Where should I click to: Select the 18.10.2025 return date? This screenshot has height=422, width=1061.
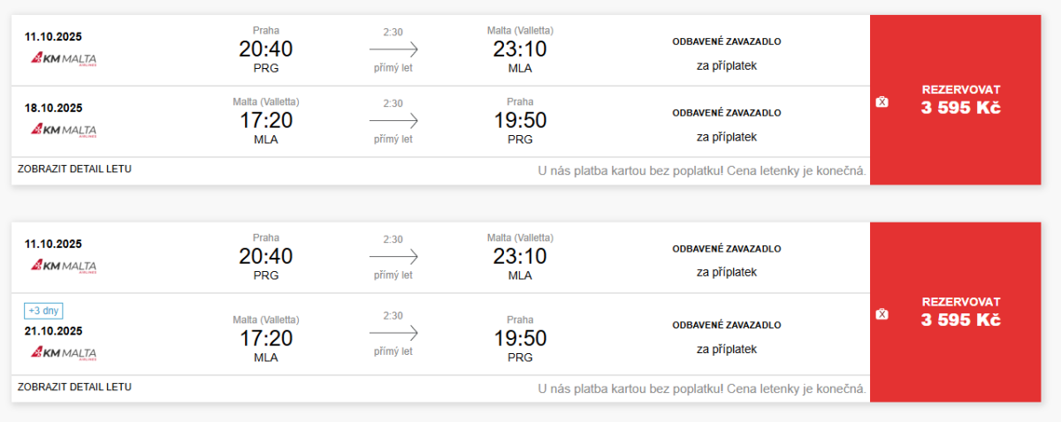53,108
